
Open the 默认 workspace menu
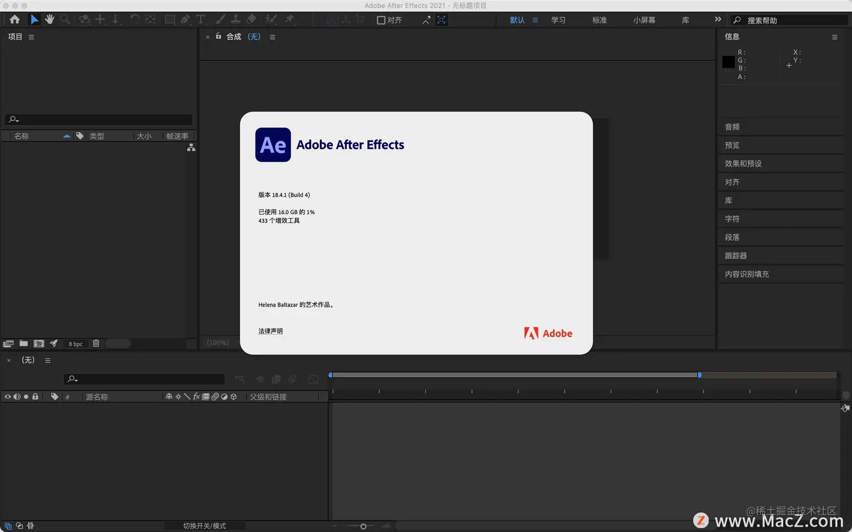(x=535, y=20)
